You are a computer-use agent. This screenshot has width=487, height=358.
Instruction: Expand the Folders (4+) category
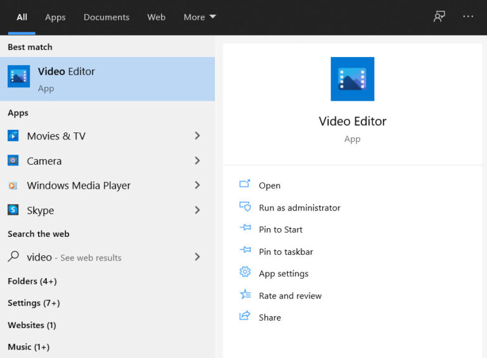tap(32, 281)
